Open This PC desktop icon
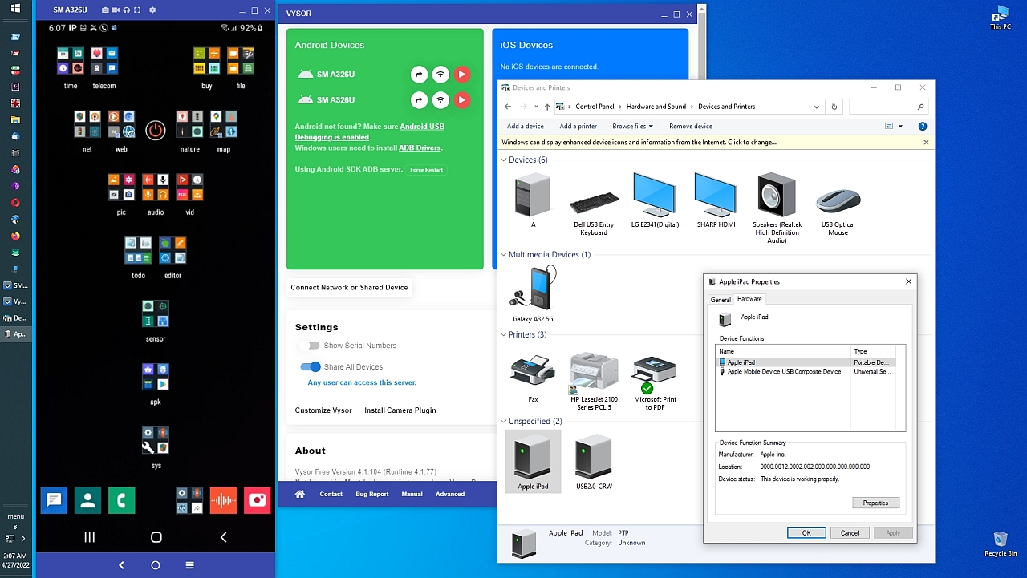Viewport: 1027px width, 578px height. pyautogui.click(x=1000, y=18)
